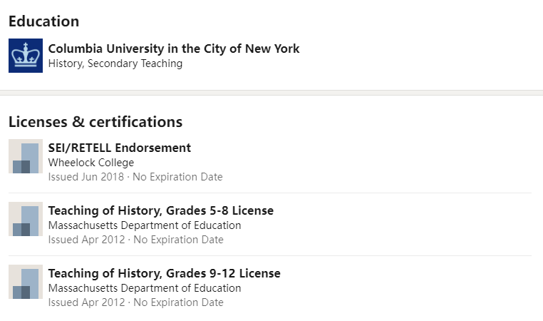Click Massachusetts Department of Education under Grades 9-12
This screenshot has height=321, width=543.
click(x=145, y=288)
